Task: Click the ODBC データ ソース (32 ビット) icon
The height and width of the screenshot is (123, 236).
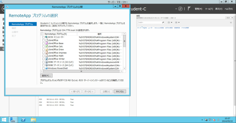Action: (x=47, y=62)
